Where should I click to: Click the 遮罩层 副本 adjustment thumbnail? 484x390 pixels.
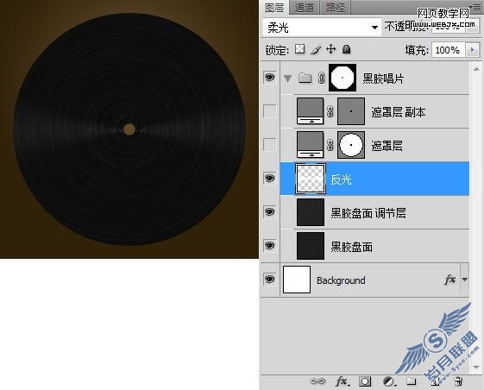[x=311, y=111]
